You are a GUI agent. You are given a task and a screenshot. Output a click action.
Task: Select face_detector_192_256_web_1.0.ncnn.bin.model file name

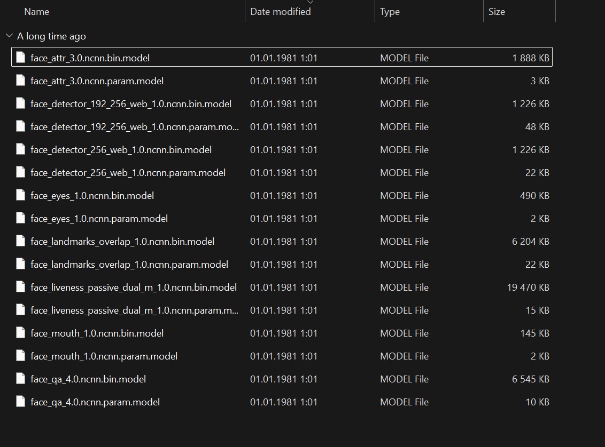point(131,103)
